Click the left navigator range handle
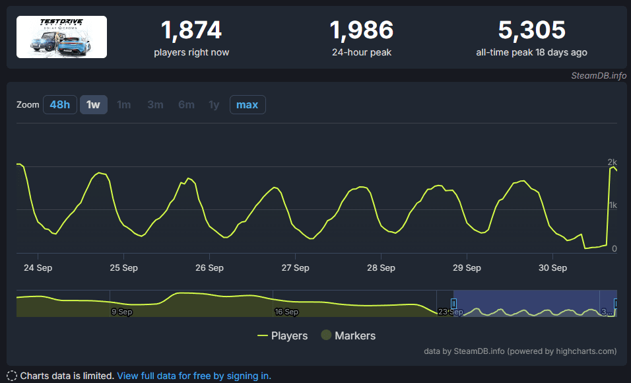 click(x=453, y=303)
